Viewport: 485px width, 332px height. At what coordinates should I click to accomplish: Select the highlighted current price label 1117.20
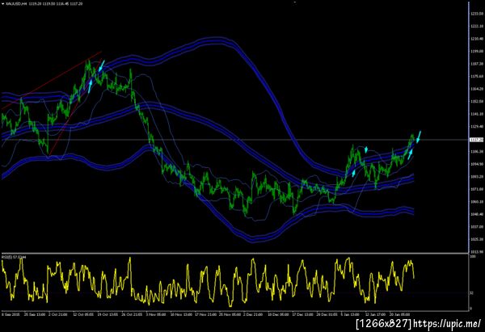tap(477, 140)
